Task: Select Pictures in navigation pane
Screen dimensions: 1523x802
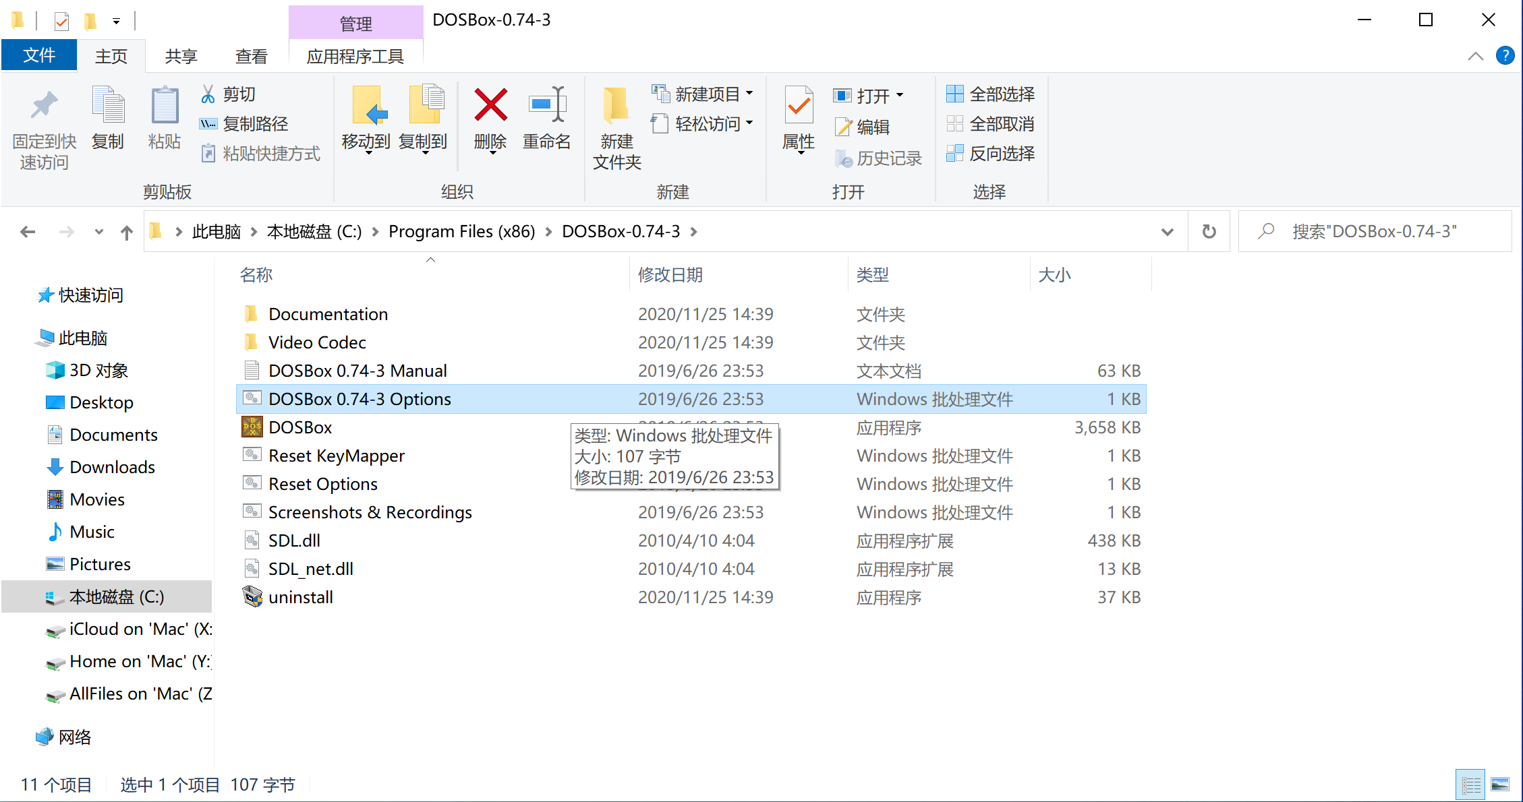Action: click(x=100, y=564)
